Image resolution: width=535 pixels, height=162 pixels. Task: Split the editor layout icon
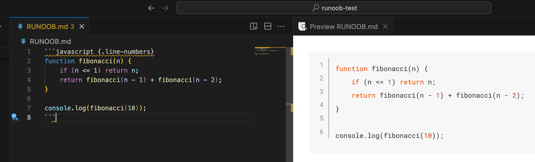[x=267, y=26]
